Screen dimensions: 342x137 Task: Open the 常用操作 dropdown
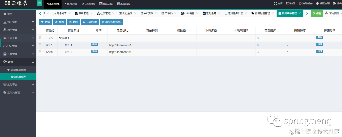tap(333, 13)
